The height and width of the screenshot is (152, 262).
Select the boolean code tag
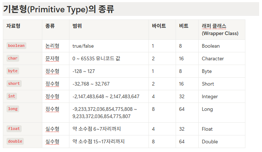[x=16, y=45]
